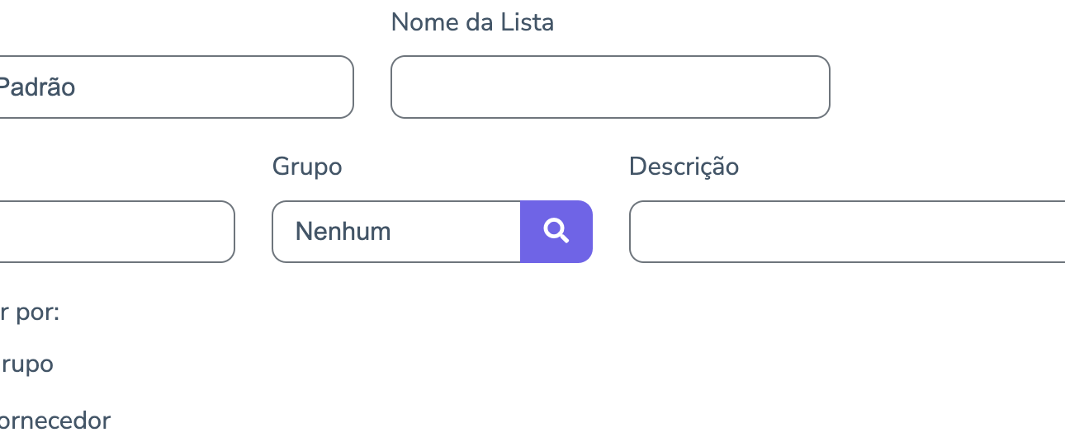Click the Grupo label above Nenhum
Screen dimensions: 1065x437
coord(307,167)
